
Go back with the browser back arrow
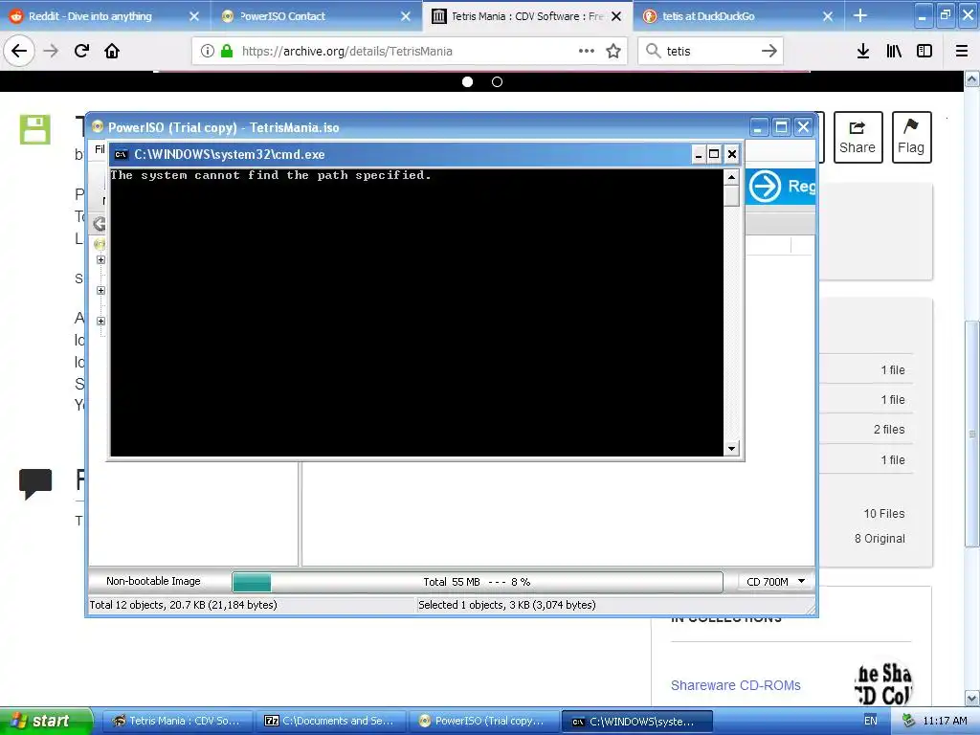[19, 51]
